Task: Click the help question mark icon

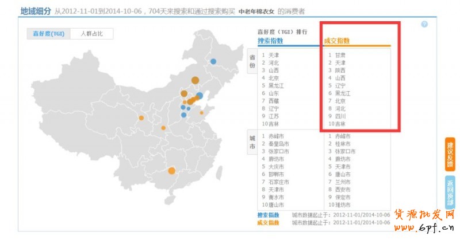Action: pyautogui.click(x=424, y=24)
